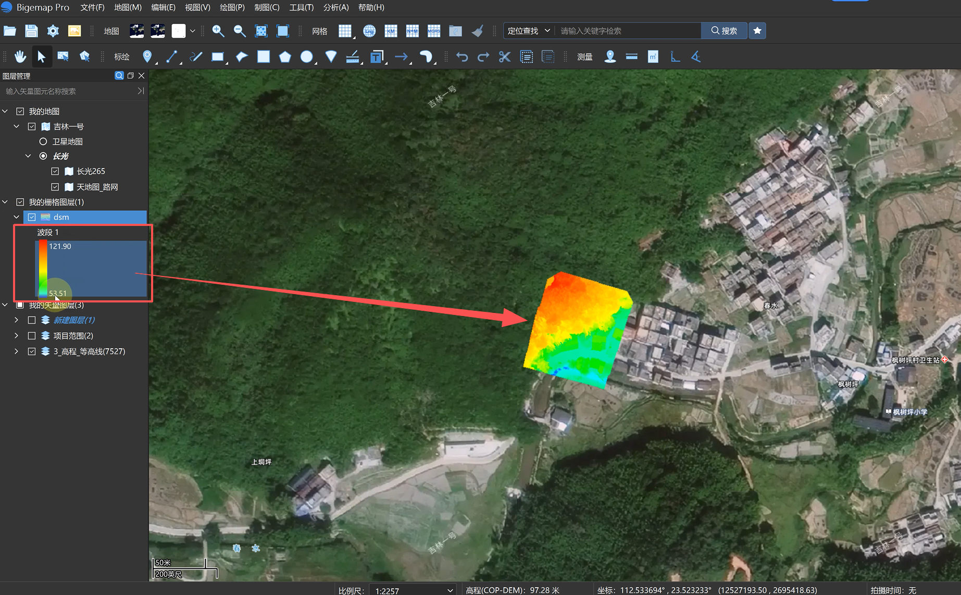Open the 文件(F) menu
The image size is (961, 595).
(93, 7)
